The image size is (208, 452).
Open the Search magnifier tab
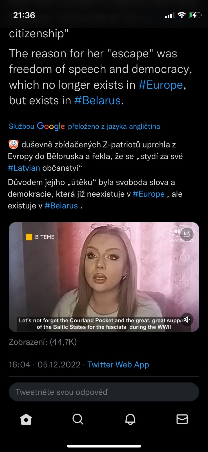pos(78,419)
